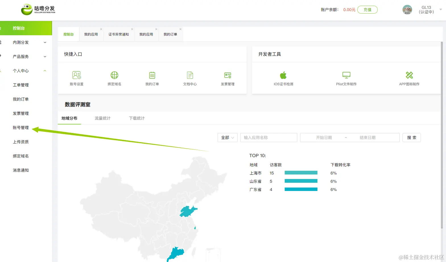Open the 文档中心 document icon
446x262 pixels.
(190, 75)
